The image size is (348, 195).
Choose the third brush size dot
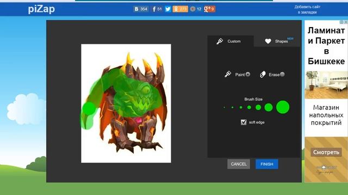click(241, 107)
